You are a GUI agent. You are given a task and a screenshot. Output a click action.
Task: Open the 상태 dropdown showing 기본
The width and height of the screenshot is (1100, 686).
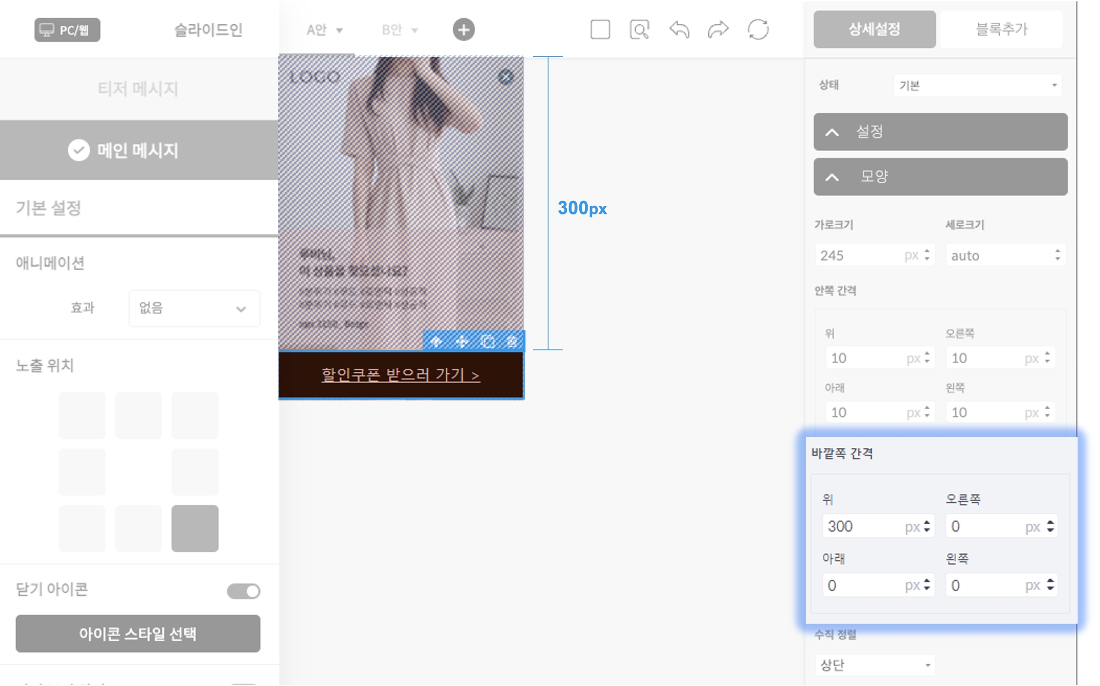(977, 85)
